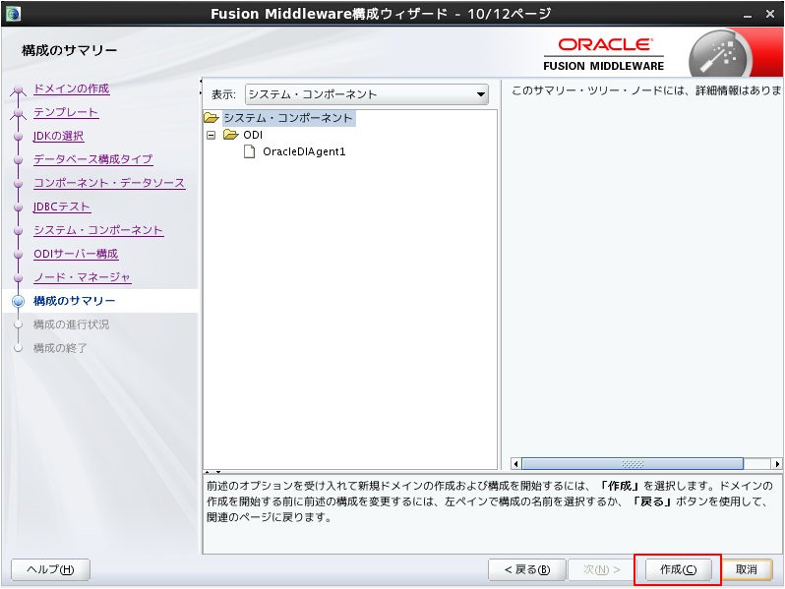Screen dimensions: 785x589
Task: Click the 戻る(B) back button
Action: coord(526,569)
